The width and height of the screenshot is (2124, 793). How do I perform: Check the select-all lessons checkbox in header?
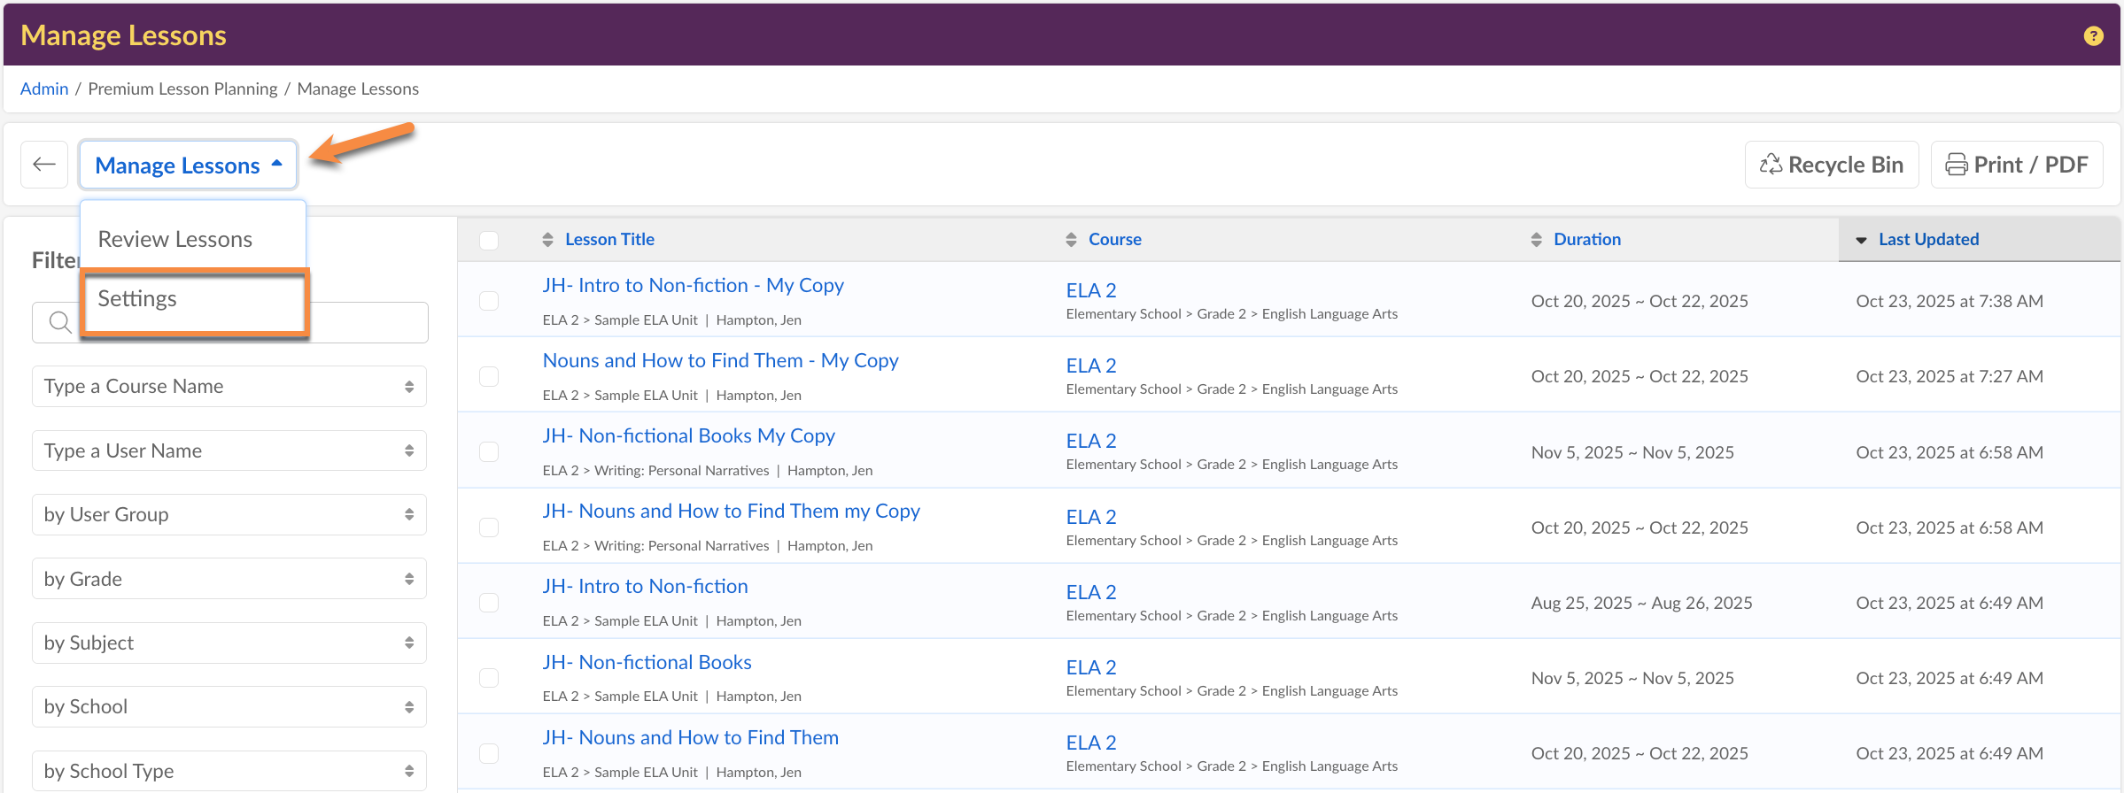(489, 240)
